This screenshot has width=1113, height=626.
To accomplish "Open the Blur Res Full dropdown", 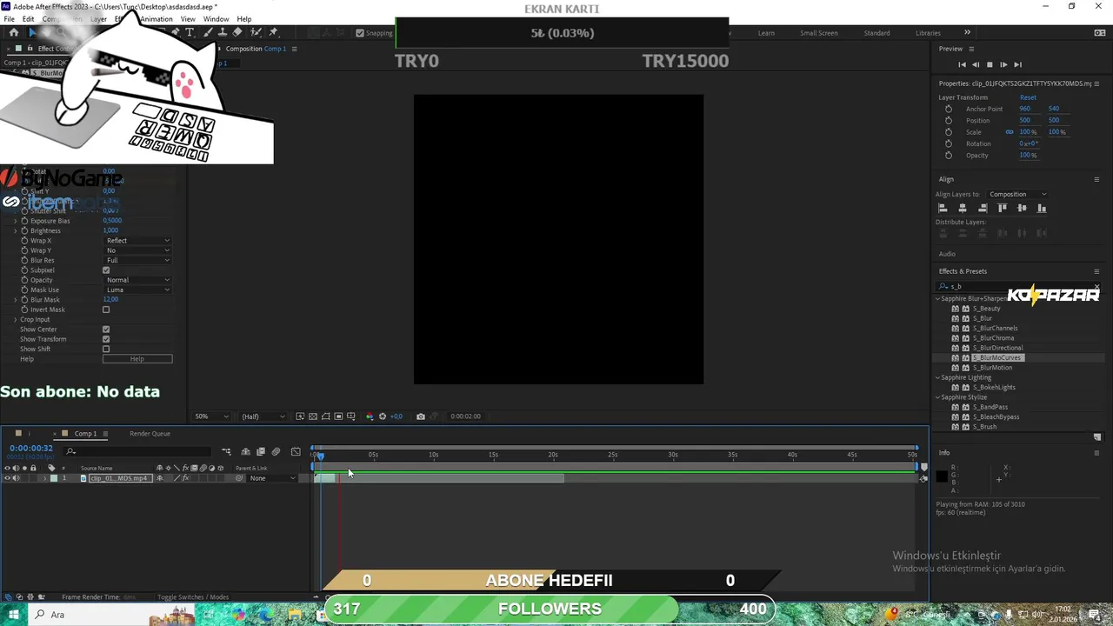I will pos(137,260).
